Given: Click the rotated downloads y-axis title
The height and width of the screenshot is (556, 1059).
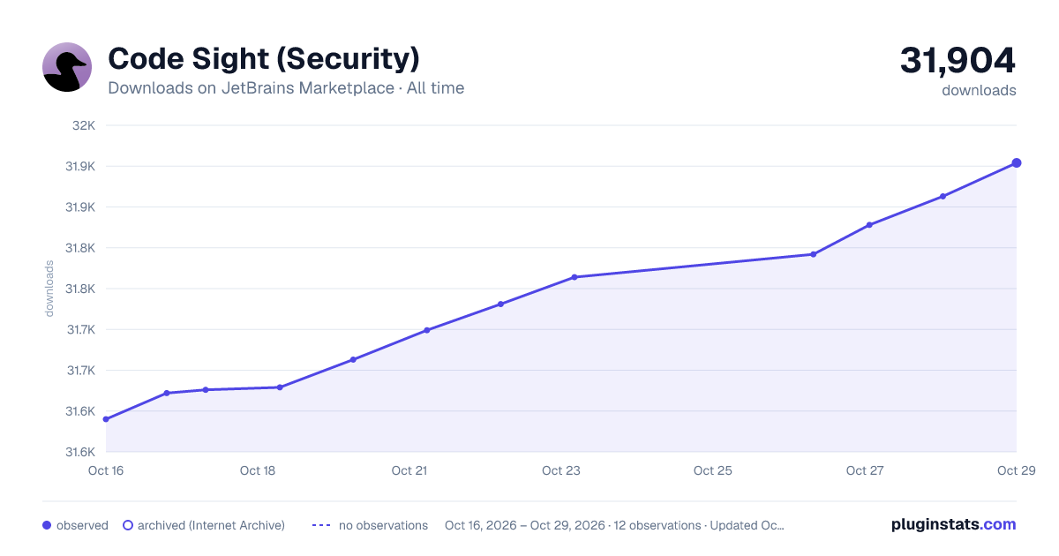Looking at the screenshot, I should (x=49, y=289).
